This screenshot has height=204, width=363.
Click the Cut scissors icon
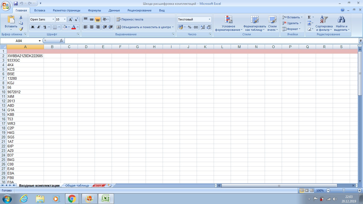(x=21, y=18)
